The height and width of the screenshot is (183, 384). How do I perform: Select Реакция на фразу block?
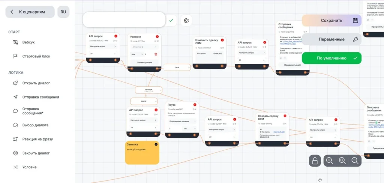[37, 139]
